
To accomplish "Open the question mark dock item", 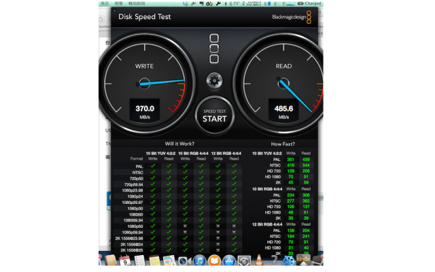I will pos(274,260).
